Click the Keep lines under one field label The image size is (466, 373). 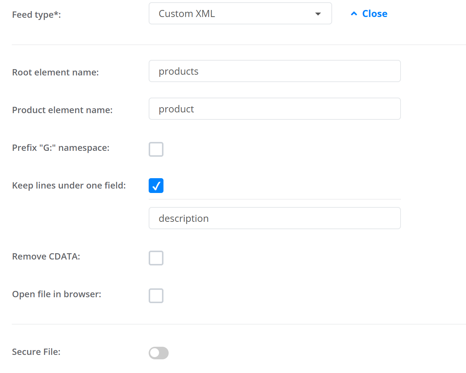click(69, 185)
